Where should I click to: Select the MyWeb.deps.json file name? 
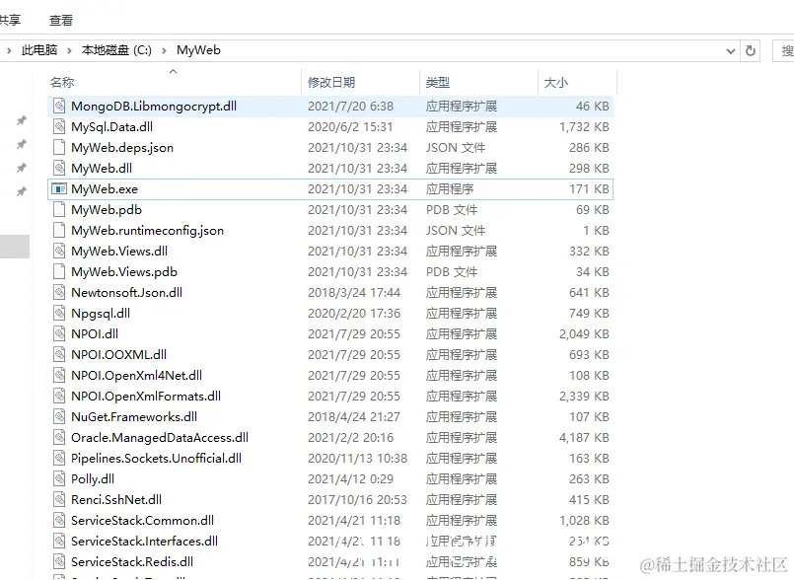click(x=122, y=147)
